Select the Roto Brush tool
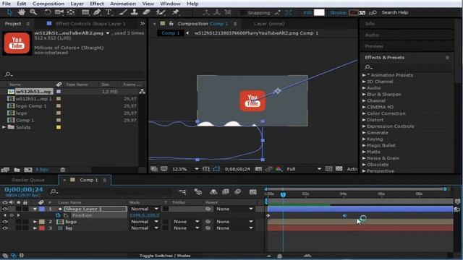 tap(161, 12)
